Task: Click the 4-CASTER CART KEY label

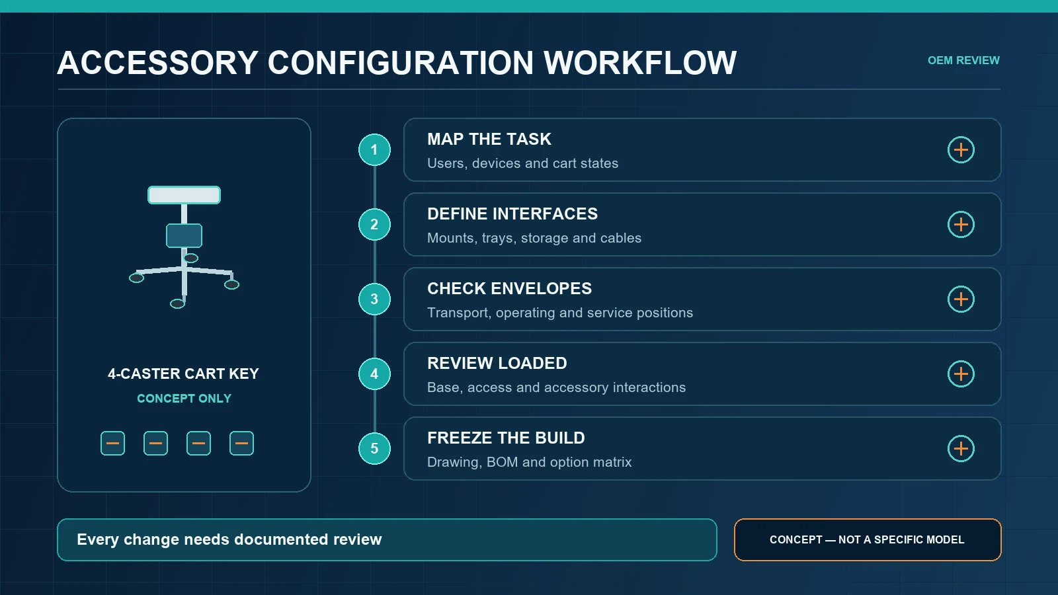Action: (183, 374)
